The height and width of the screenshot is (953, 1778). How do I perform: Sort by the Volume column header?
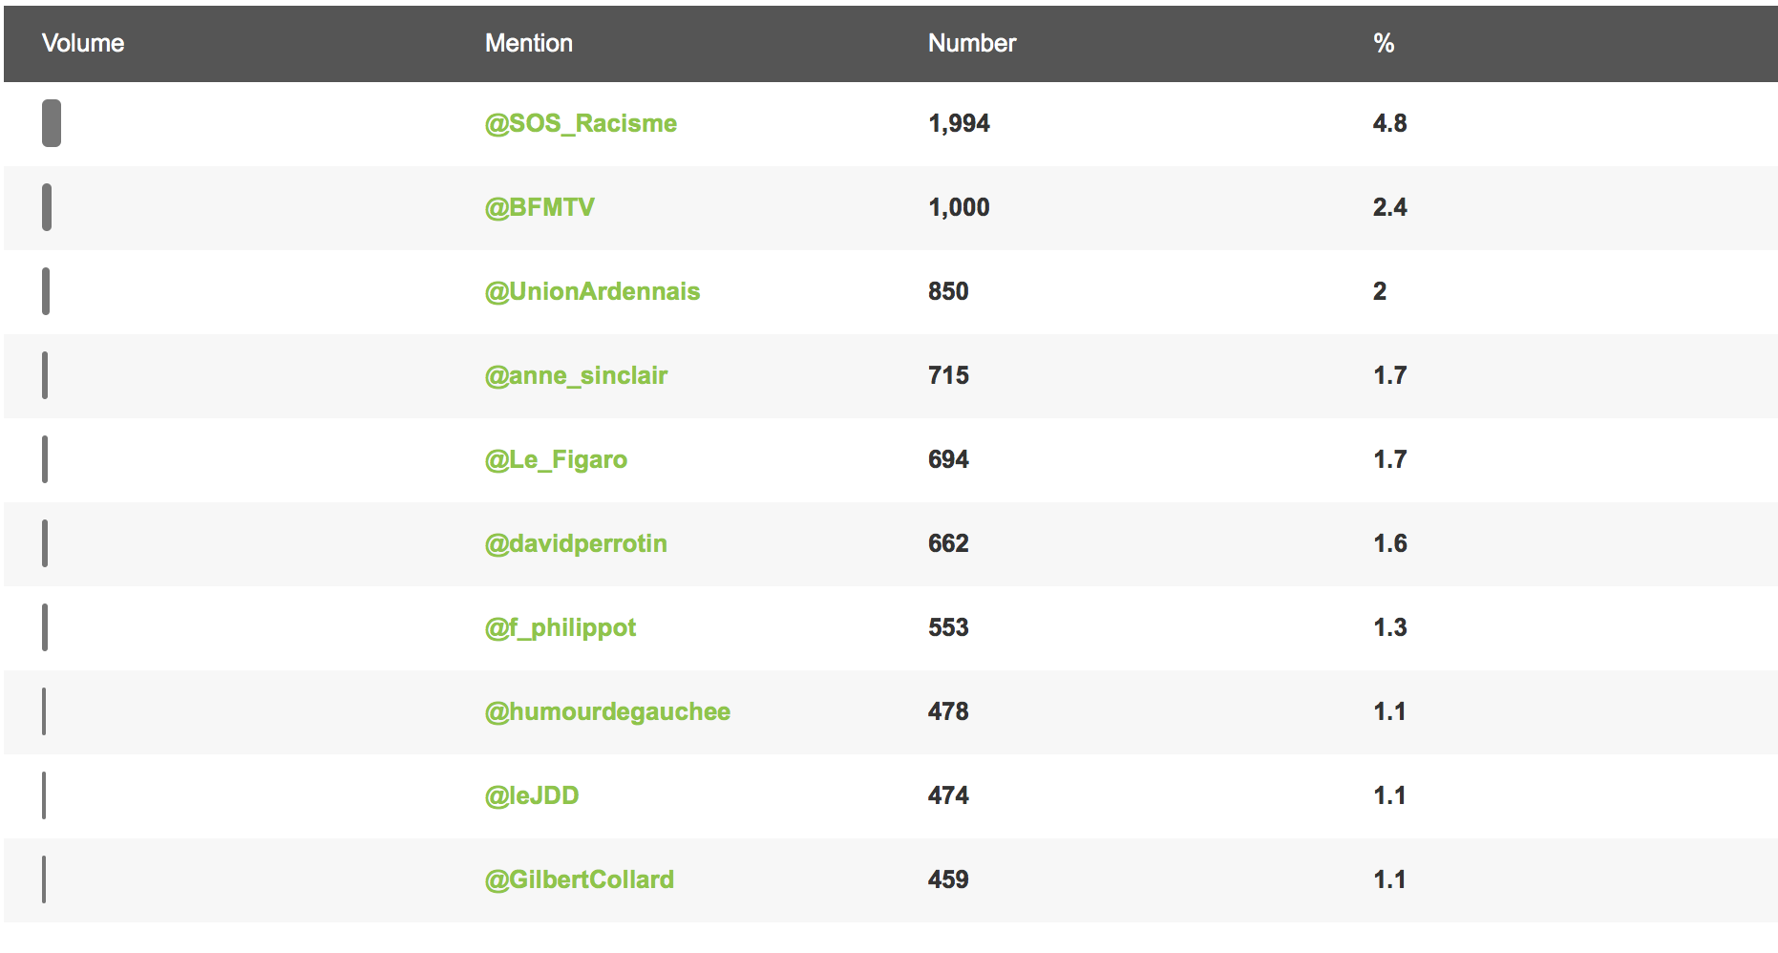pyautogui.click(x=83, y=43)
